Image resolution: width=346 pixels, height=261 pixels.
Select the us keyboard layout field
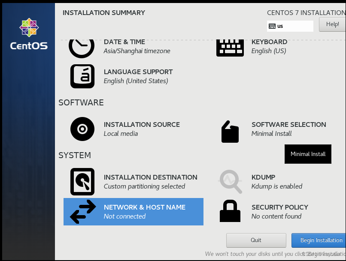click(290, 26)
